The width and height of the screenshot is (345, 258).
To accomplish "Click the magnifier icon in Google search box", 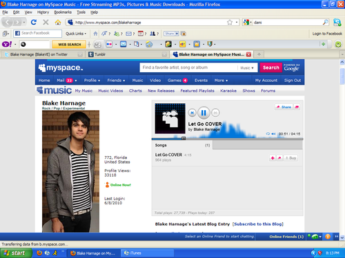I will (326, 22).
